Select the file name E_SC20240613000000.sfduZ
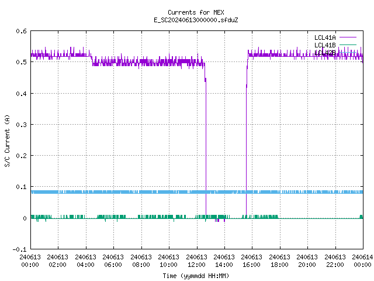 196,20
